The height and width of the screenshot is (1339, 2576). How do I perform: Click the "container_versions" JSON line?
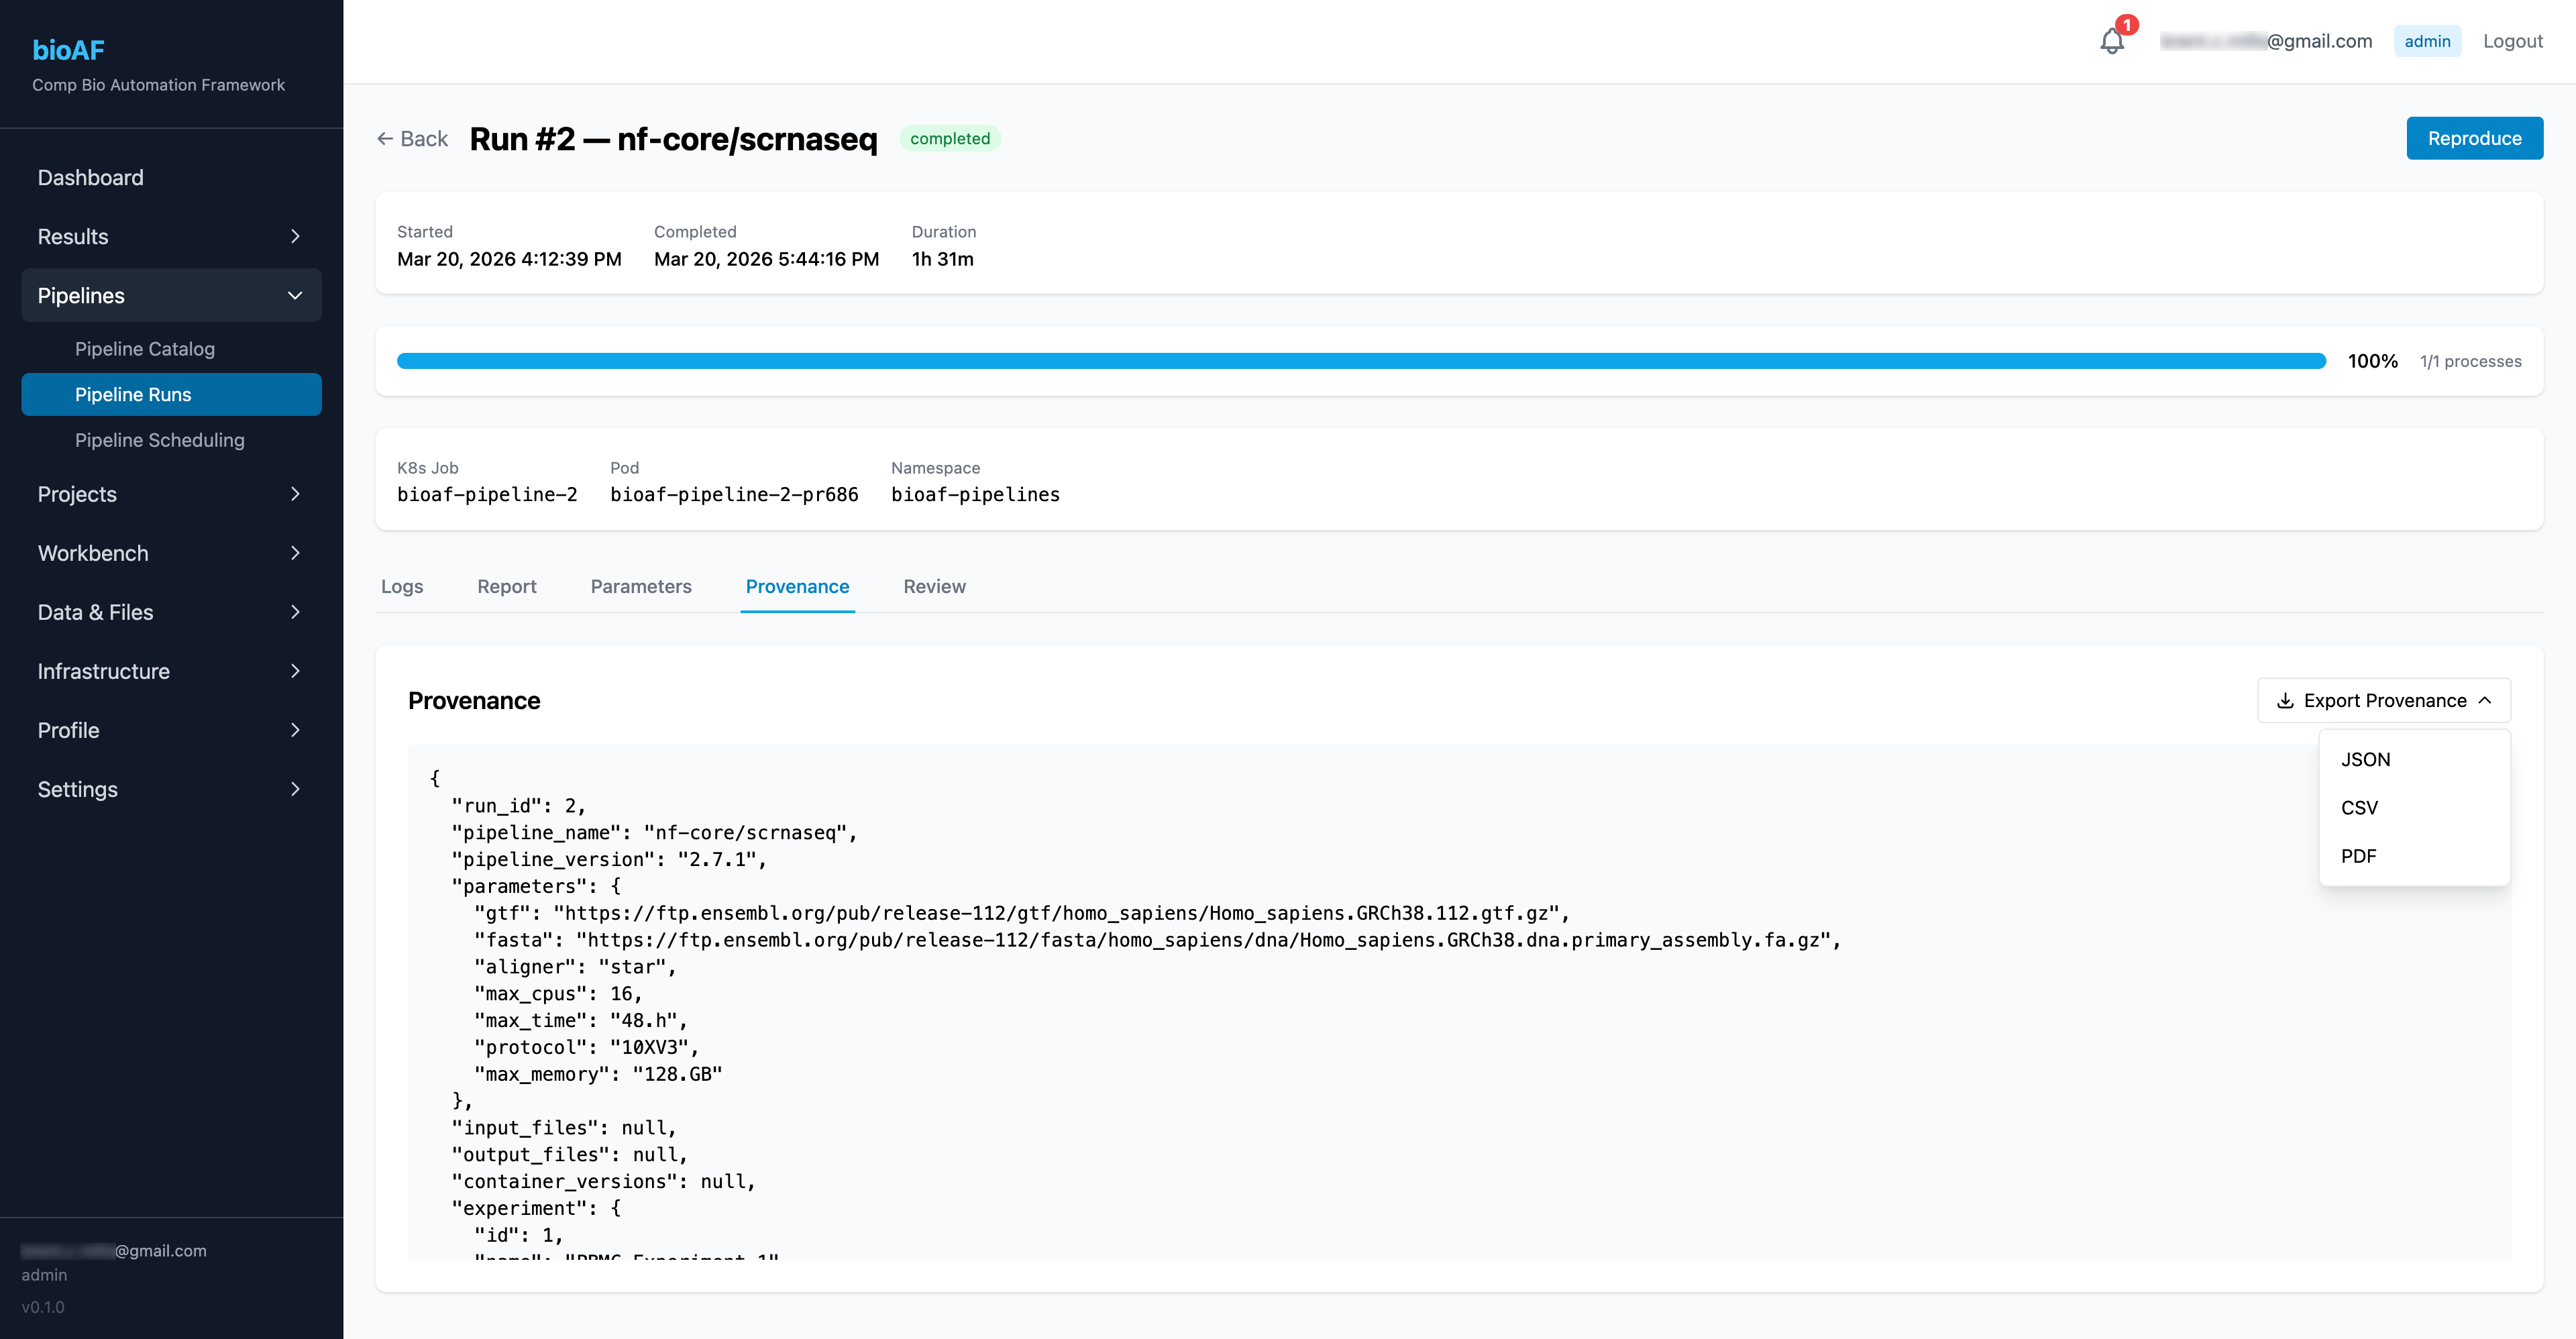click(603, 1181)
